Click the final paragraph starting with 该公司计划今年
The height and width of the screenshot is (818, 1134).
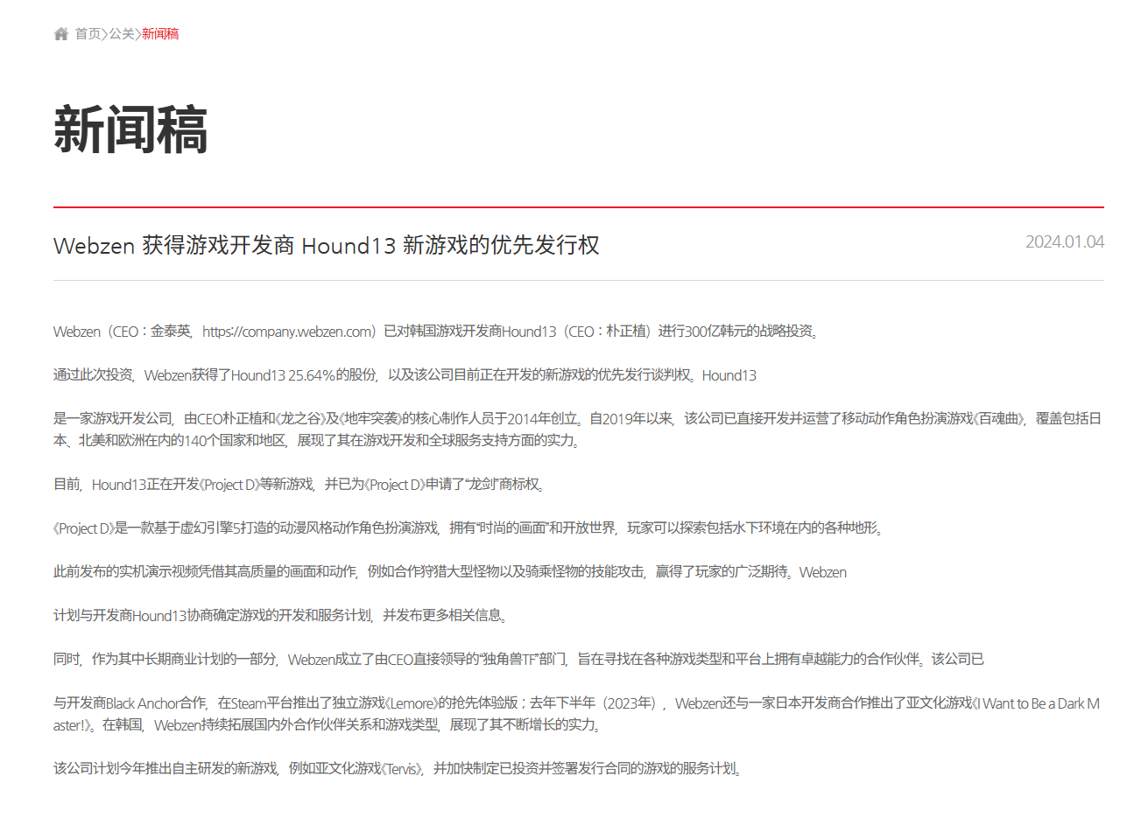[399, 769]
